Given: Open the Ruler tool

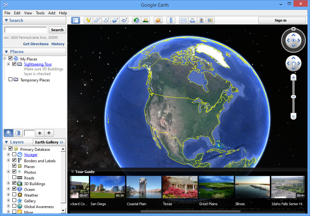Looking at the screenshot, I should [171, 20].
